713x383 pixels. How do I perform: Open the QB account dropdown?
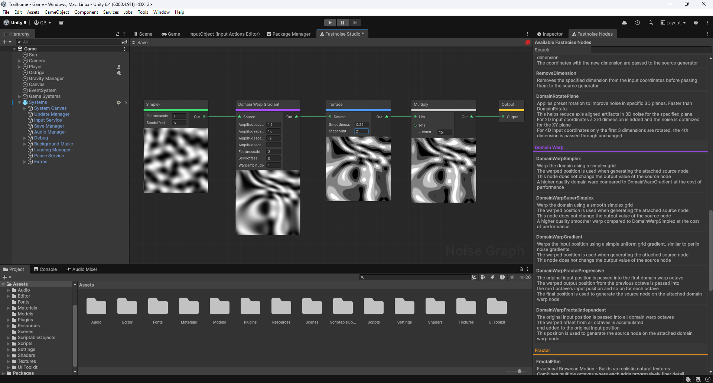(x=43, y=23)
